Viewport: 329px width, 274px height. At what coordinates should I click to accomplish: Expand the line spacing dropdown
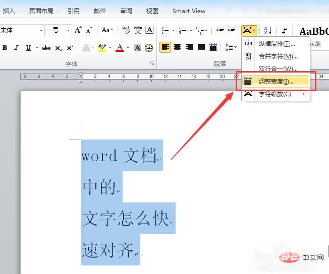(x=235, y=47)
